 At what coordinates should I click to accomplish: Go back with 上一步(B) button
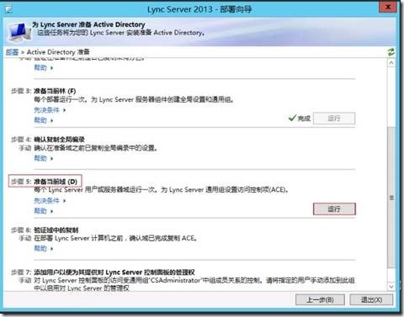click(x=320, y=300)
